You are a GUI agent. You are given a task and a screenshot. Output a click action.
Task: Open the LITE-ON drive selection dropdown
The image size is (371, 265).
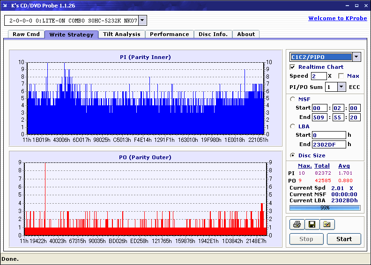pos(143,21)
